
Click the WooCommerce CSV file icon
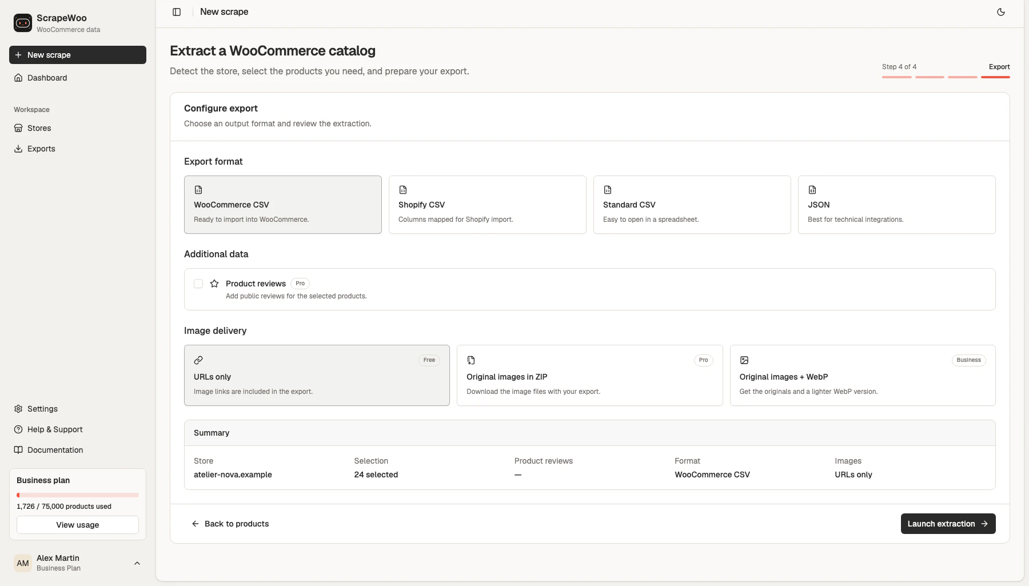[198, 190]
